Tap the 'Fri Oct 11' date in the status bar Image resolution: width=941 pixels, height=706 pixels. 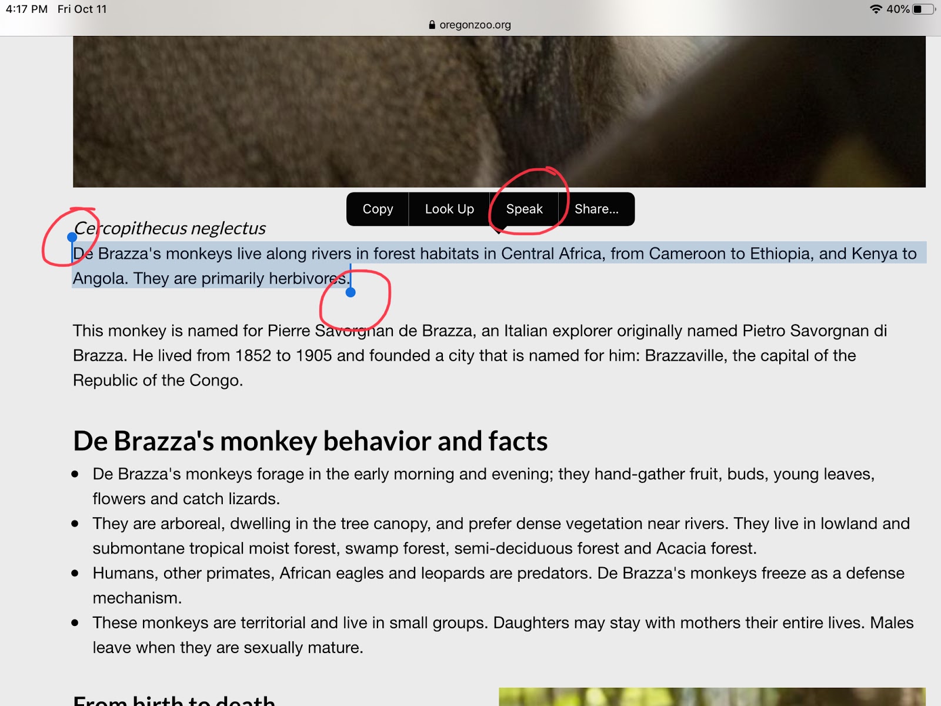(82, 9)
